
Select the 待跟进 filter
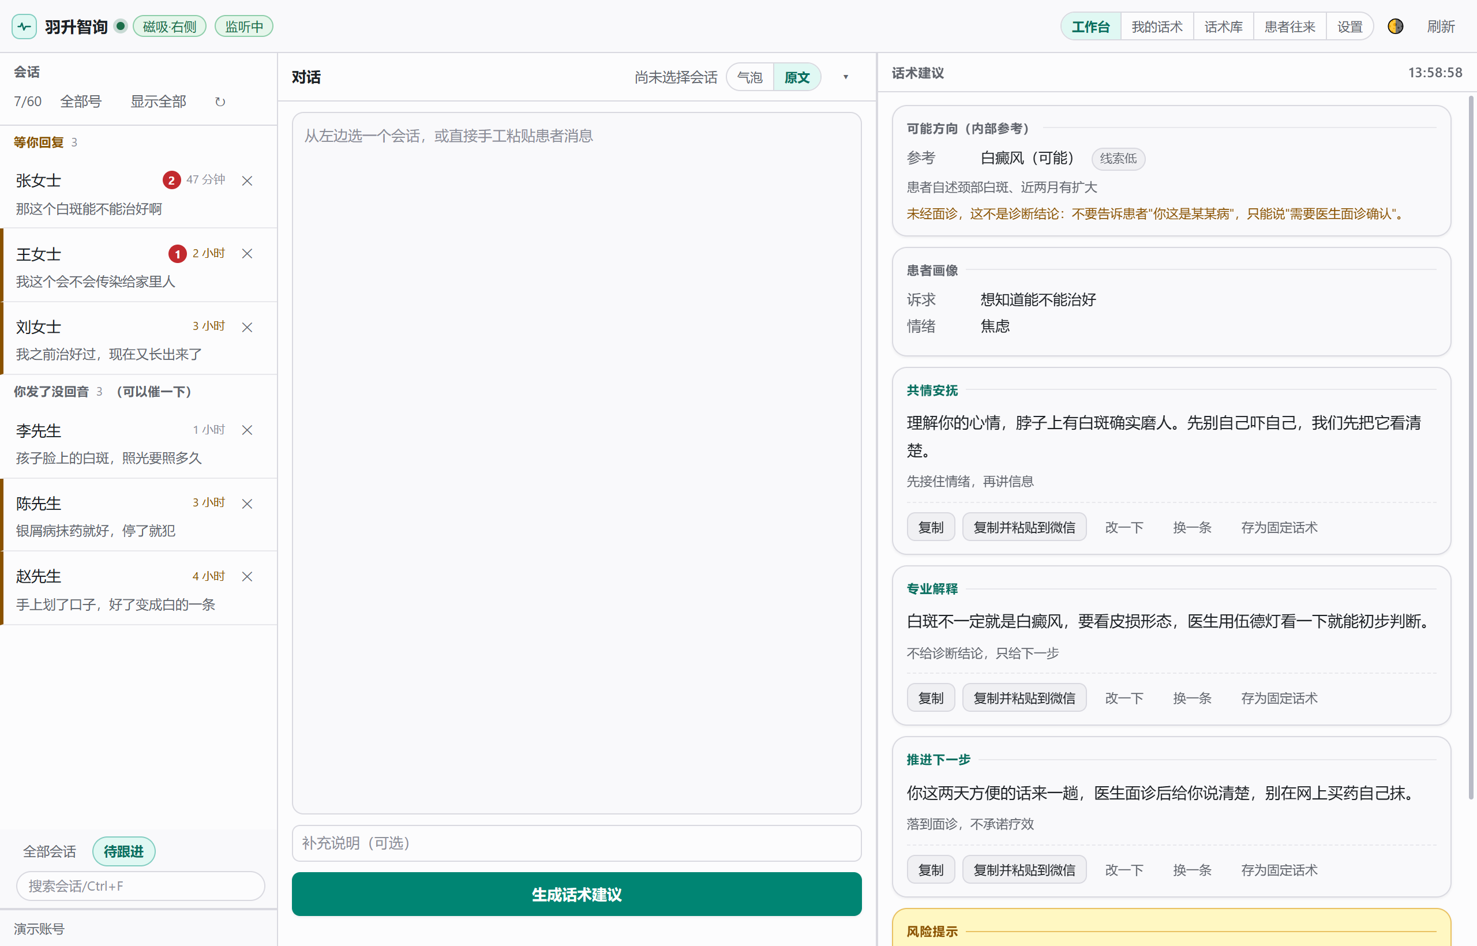tap(123, 851)
